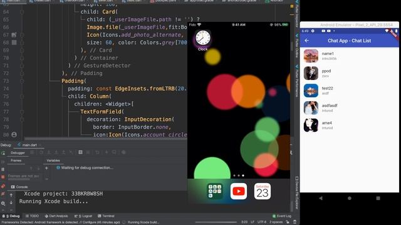Switch to the Console tab
Screen dimensions: 401x225
pyautogui.click(x=19, y=187)
